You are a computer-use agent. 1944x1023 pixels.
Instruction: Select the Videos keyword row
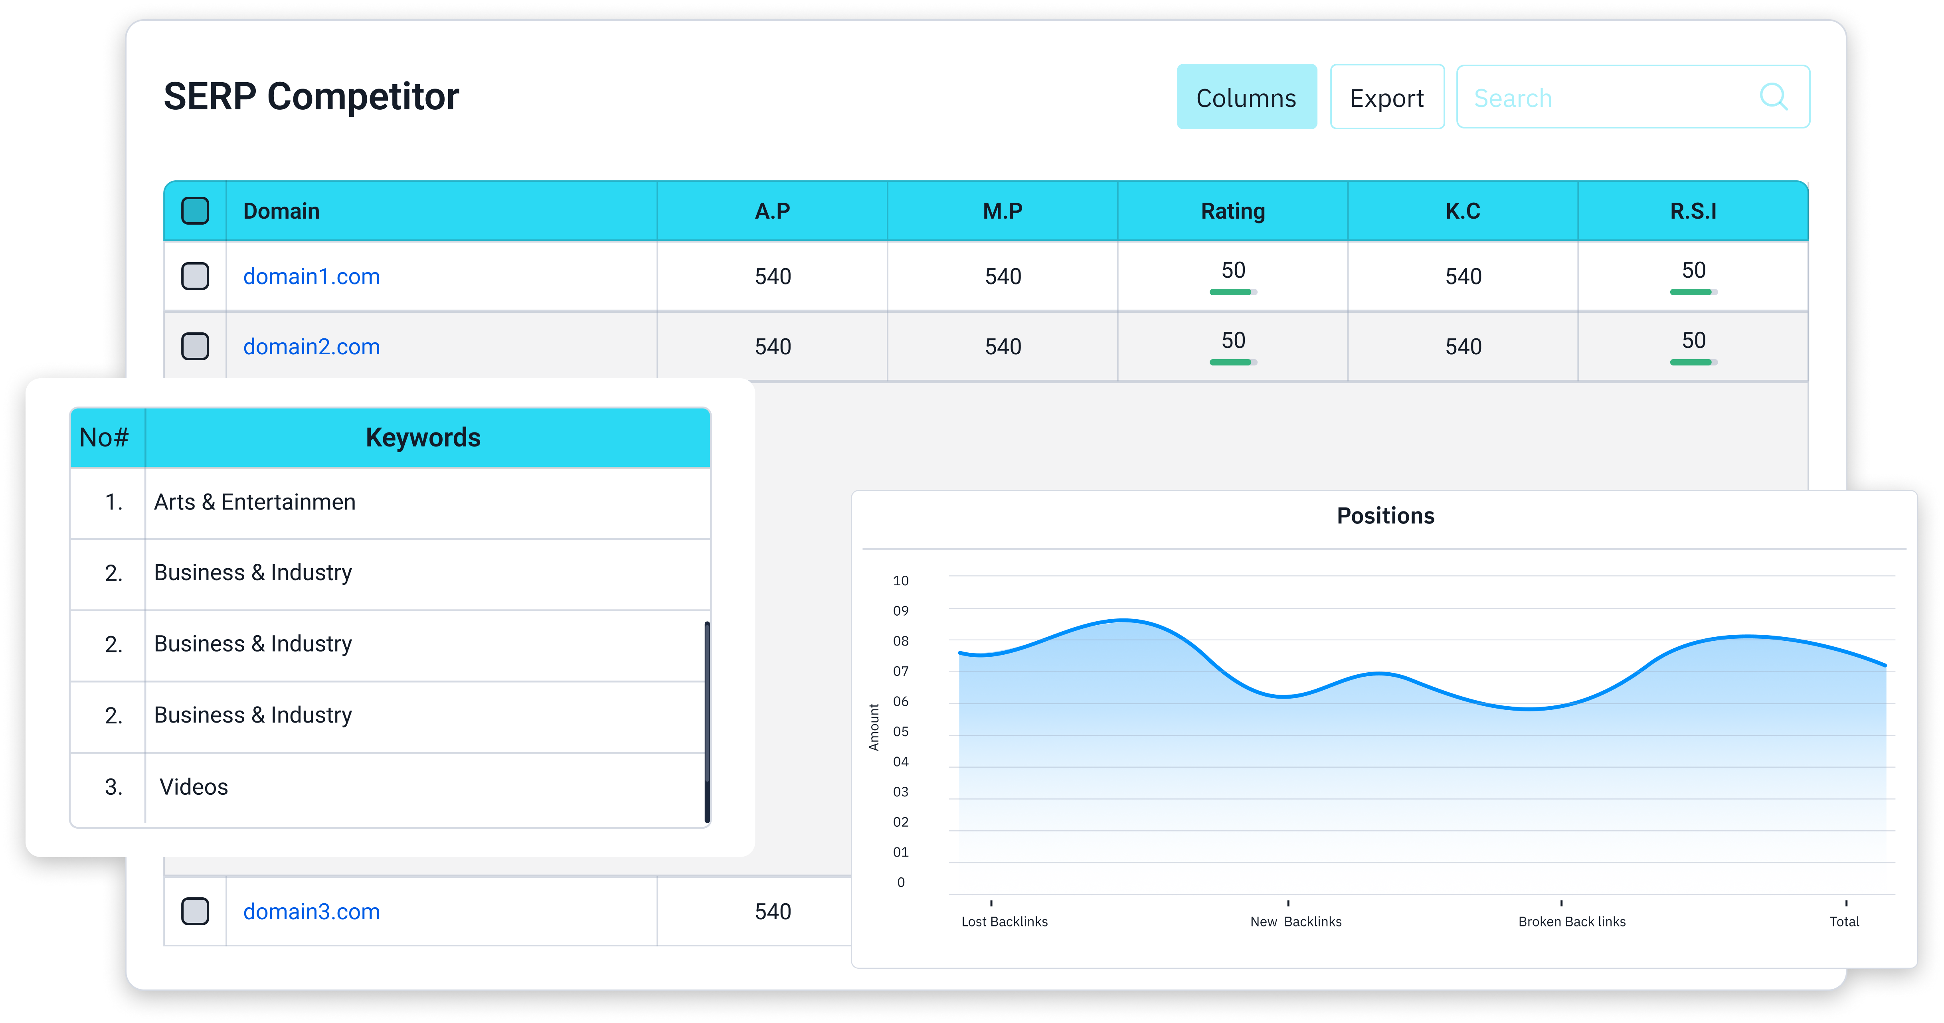(x=194, y=787)
